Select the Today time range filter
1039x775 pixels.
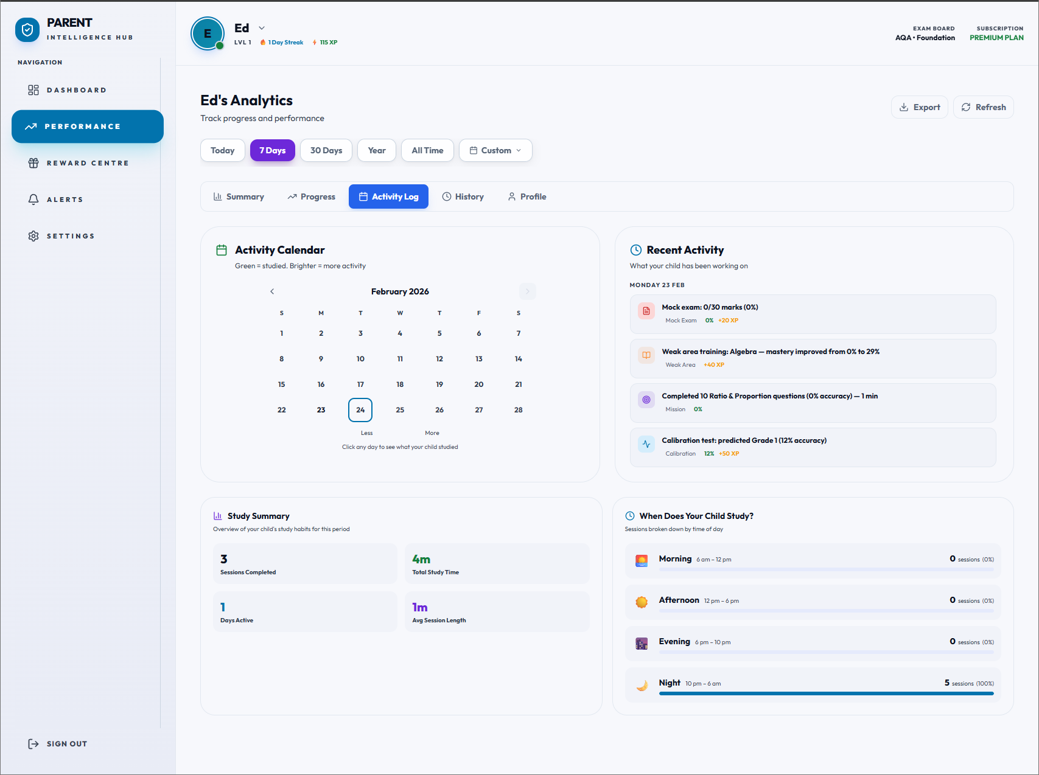[222, 150]
